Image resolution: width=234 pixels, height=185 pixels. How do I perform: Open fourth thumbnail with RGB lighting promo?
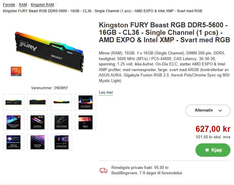[x=85, y=102]
